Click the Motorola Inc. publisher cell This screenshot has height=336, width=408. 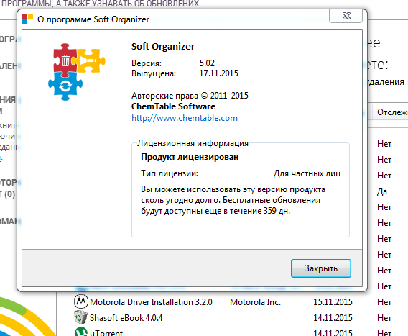(255, 302)
